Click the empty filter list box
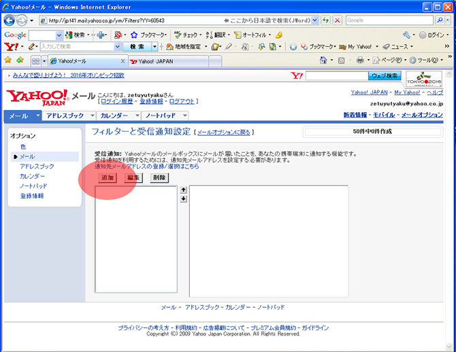Image resolution: width=456 pixels, height=352 pixels. (x=136, y=239)
